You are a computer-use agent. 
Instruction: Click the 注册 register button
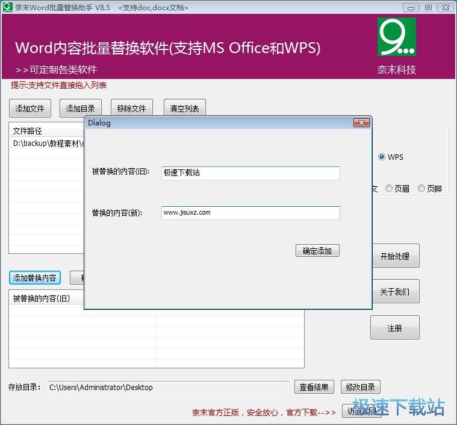(395, 327)
